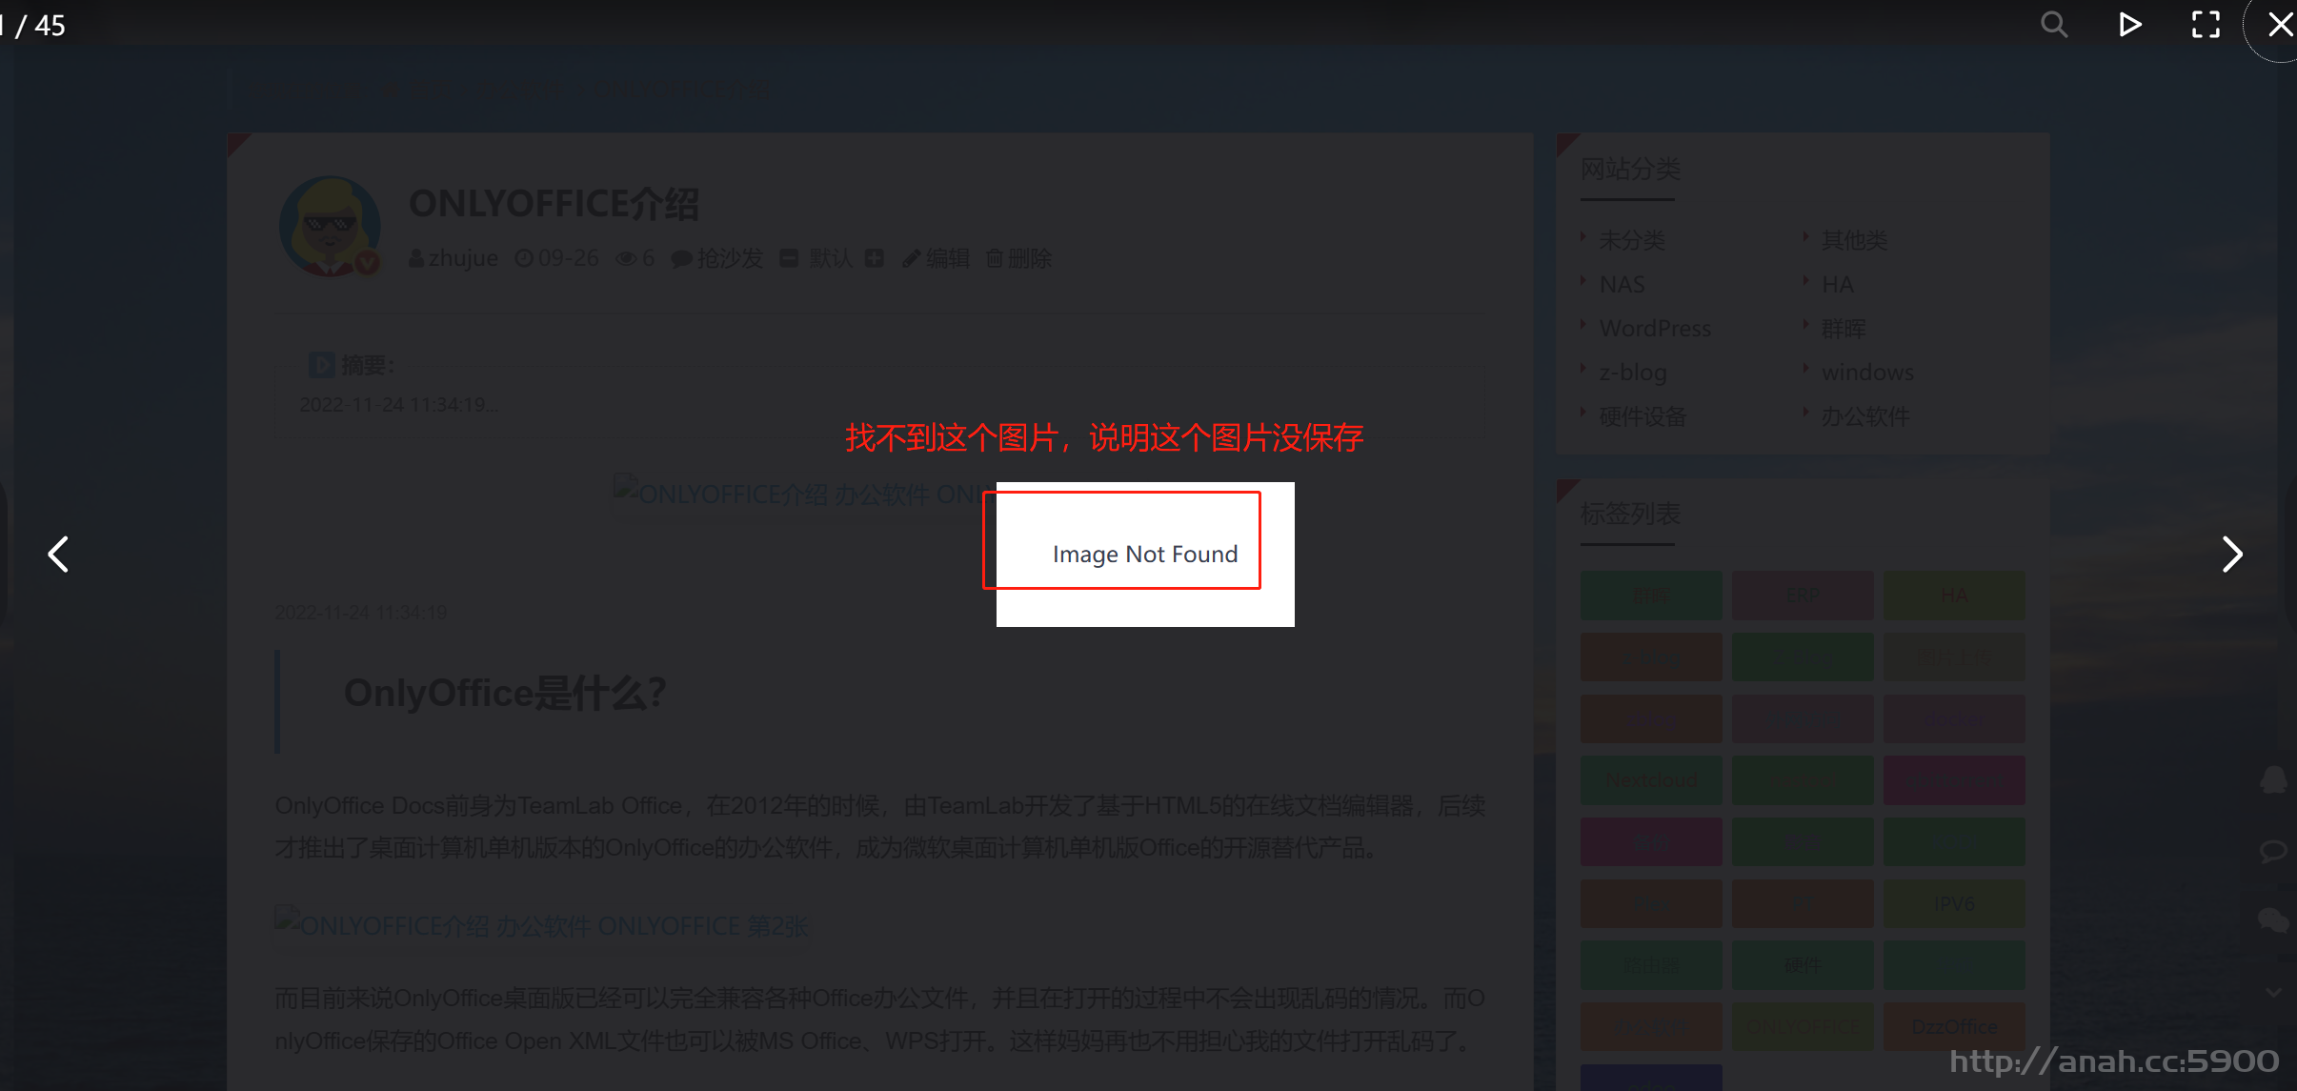
Task: Click the minus icon beside 默认
Action: point(789,258)
